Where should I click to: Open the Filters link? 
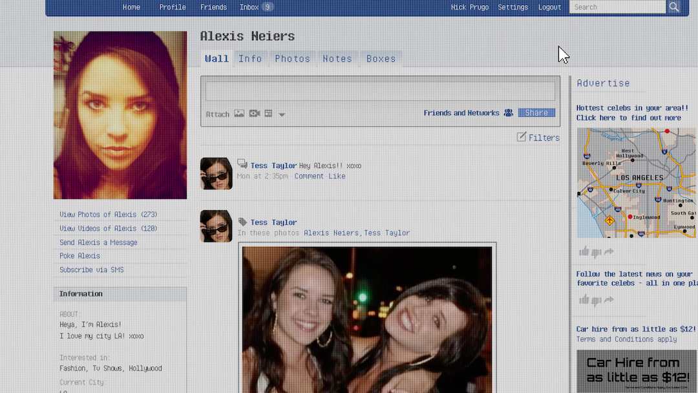coord(544,138)
